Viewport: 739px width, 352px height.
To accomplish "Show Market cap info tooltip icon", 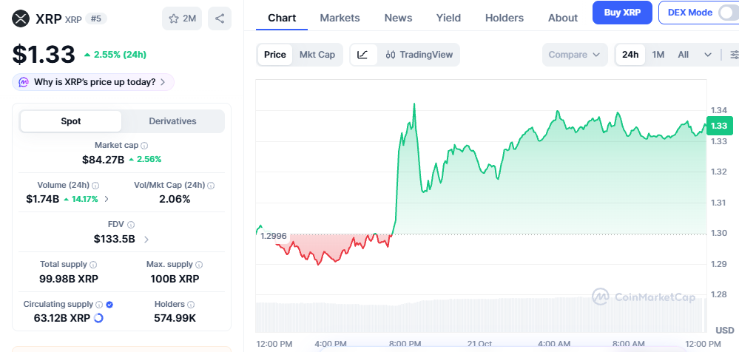I will point(145,146).
